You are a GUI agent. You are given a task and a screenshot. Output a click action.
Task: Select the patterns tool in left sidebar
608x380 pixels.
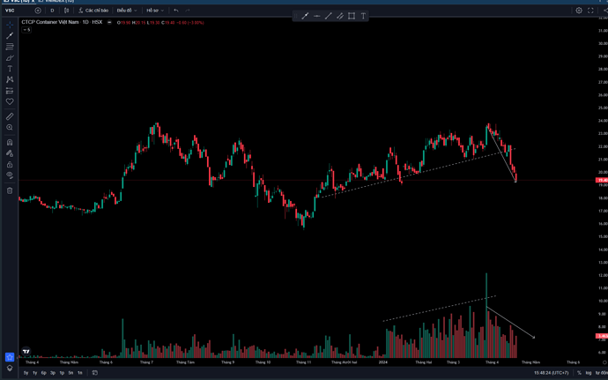[x=10, y=80]
